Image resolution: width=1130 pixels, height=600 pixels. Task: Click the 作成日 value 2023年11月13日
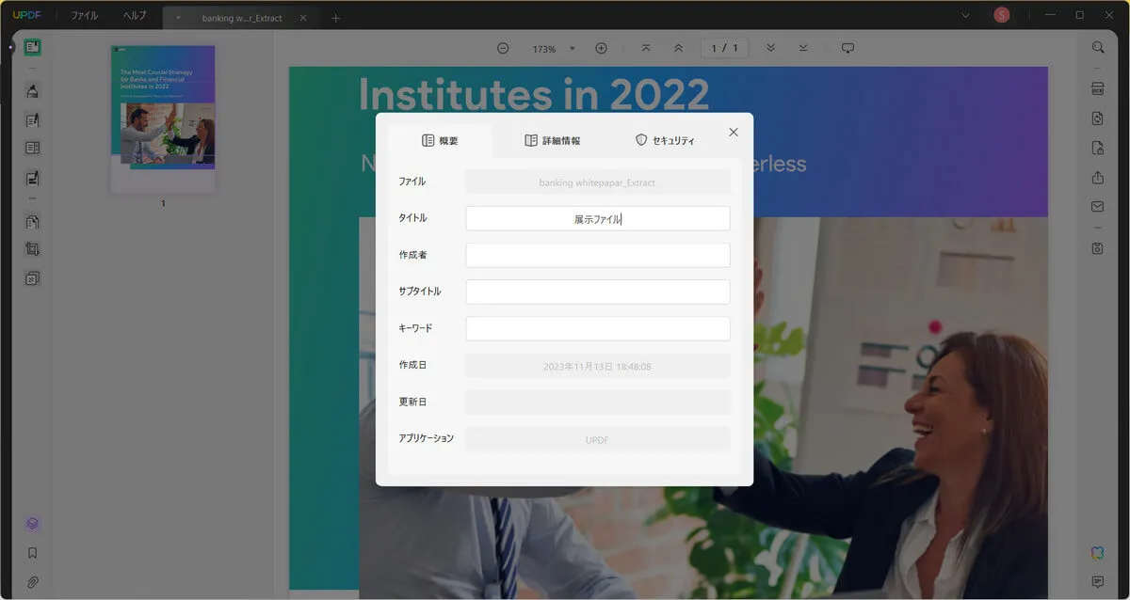coord(598,366)
